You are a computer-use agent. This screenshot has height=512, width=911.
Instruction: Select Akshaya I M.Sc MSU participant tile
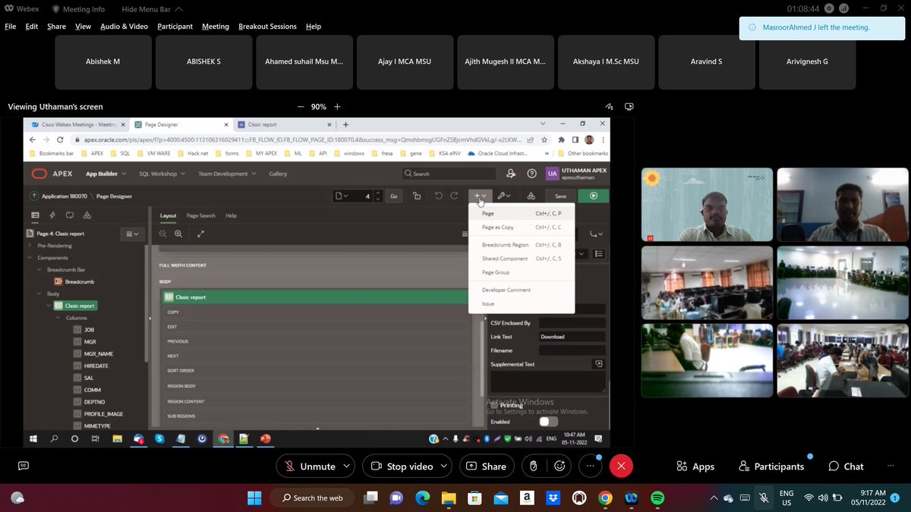coord(606,61)
